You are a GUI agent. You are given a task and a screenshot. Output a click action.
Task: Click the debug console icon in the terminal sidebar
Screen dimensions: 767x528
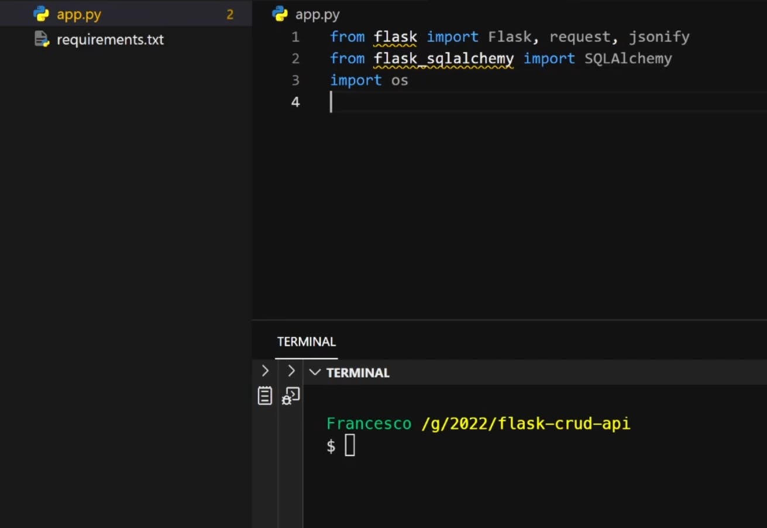(x=291, y=396)
